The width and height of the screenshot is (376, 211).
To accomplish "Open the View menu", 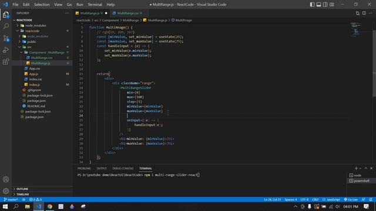I will (x=58, y=5).
